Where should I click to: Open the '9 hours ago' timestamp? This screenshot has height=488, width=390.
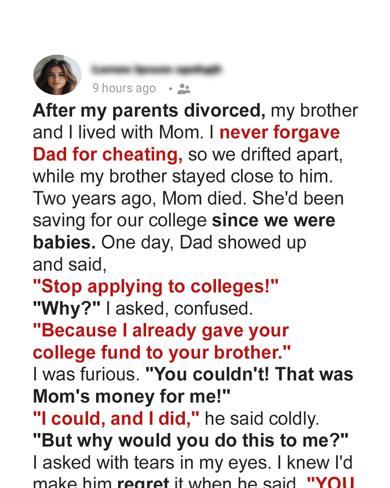click(124, 88)
